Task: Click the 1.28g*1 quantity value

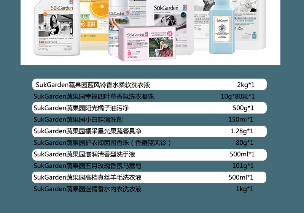Action: [x=242, y=131]
